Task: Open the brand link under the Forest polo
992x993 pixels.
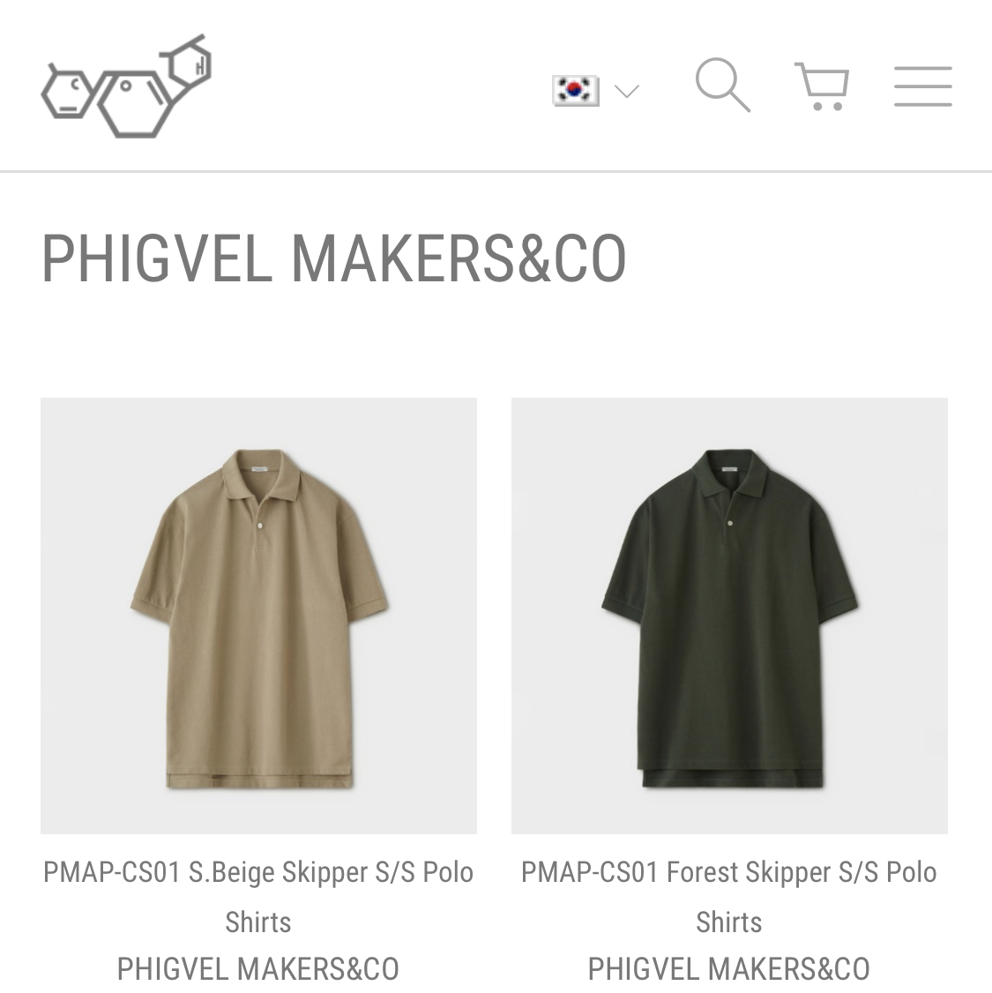Action: [729, 969]
